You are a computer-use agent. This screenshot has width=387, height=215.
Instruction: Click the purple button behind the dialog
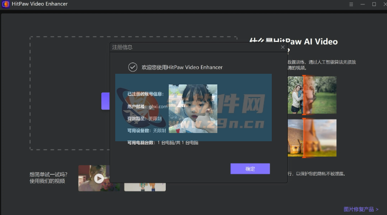tap(106, 101)
